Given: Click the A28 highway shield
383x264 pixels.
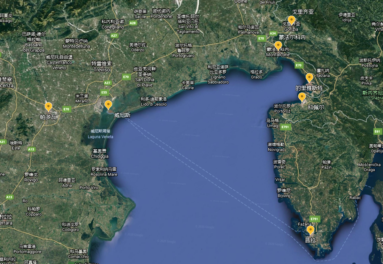Looking at the screenshot, I should [133, 23].
